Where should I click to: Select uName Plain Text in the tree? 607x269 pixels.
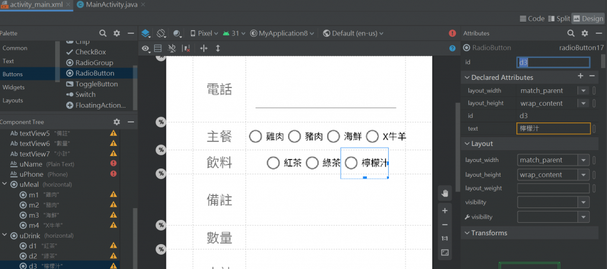click(42, 164)
